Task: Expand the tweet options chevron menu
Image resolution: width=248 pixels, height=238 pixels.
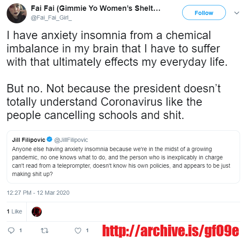Action: coord(237,13)
